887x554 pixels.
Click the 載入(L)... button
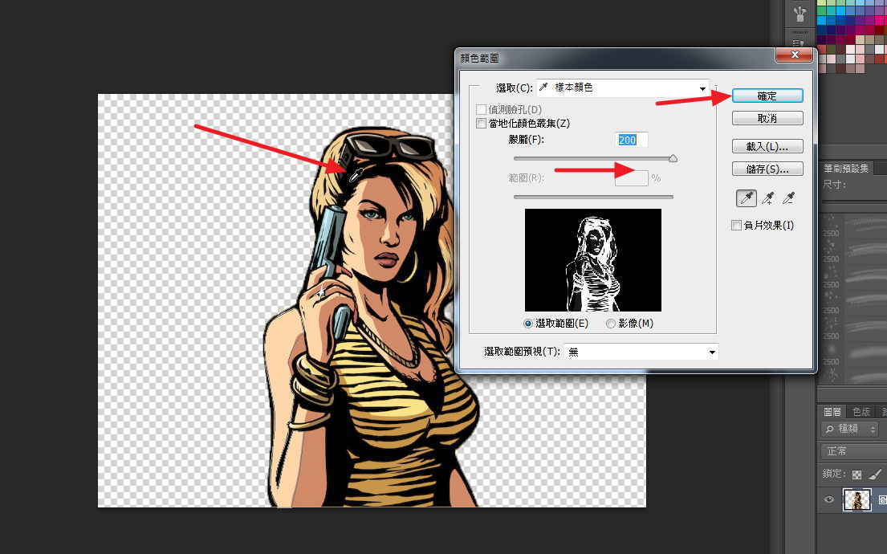[x=767, y=147]
